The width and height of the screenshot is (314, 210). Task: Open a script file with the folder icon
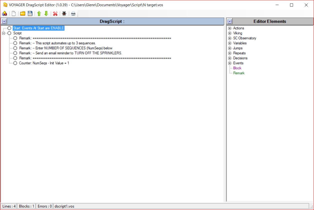pos(23,13)
